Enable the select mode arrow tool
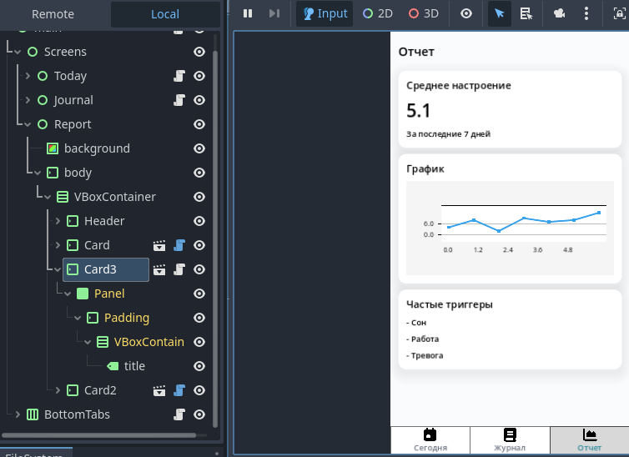 500,13
